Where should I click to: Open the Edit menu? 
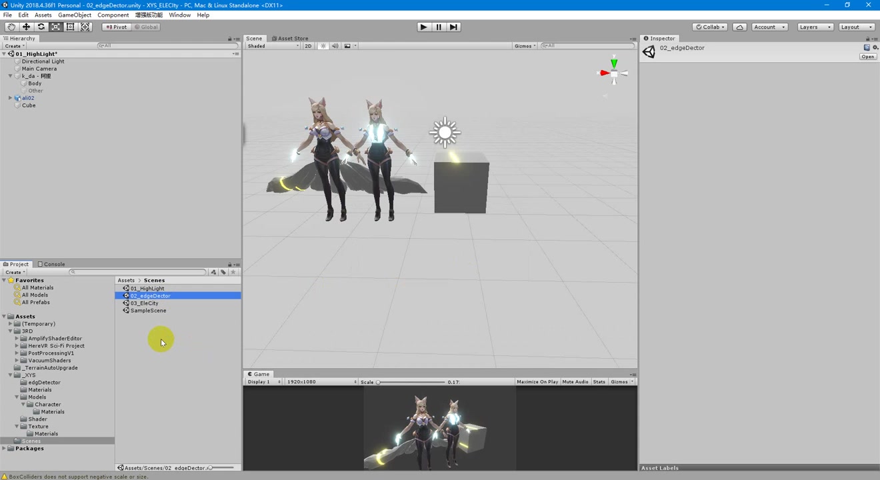coord(23,15)
